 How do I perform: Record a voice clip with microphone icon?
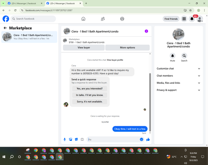click(x=64, y=140)
